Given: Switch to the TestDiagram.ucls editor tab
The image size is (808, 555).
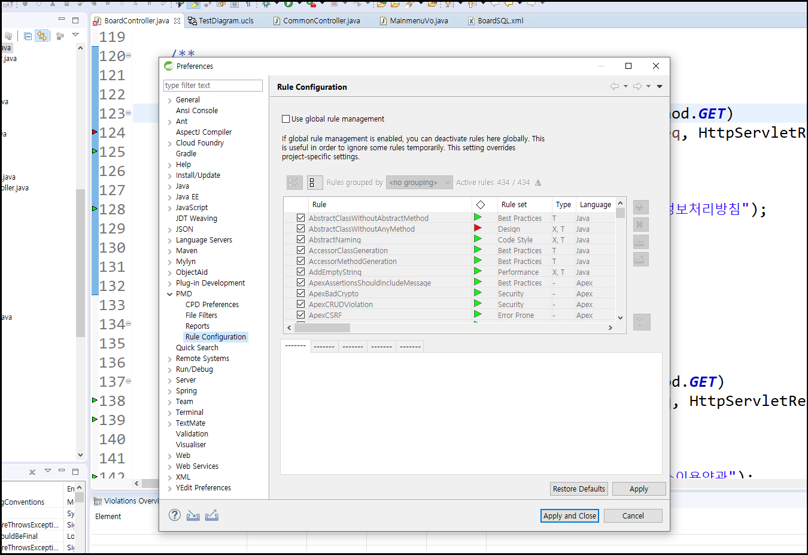Looking at the screenshot, I should tap(221, 21).
